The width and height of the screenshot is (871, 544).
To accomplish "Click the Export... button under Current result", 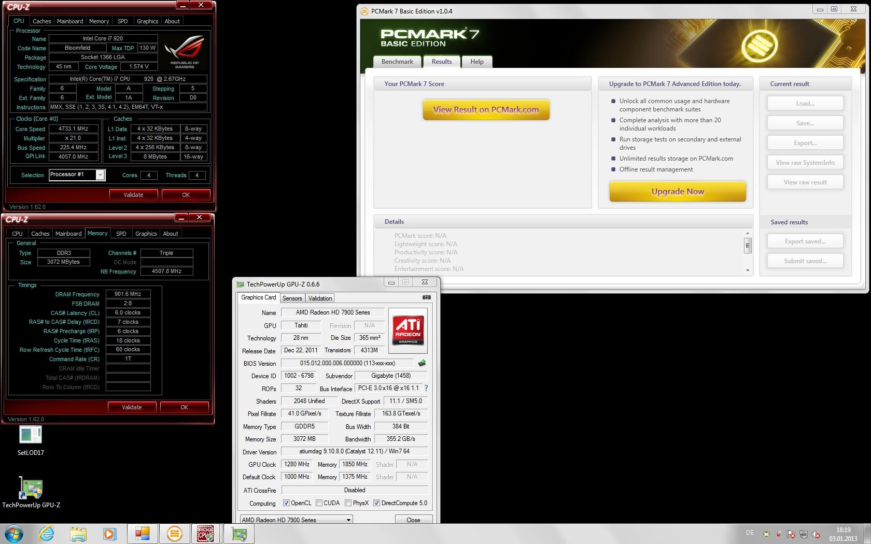I will [805, 143].
